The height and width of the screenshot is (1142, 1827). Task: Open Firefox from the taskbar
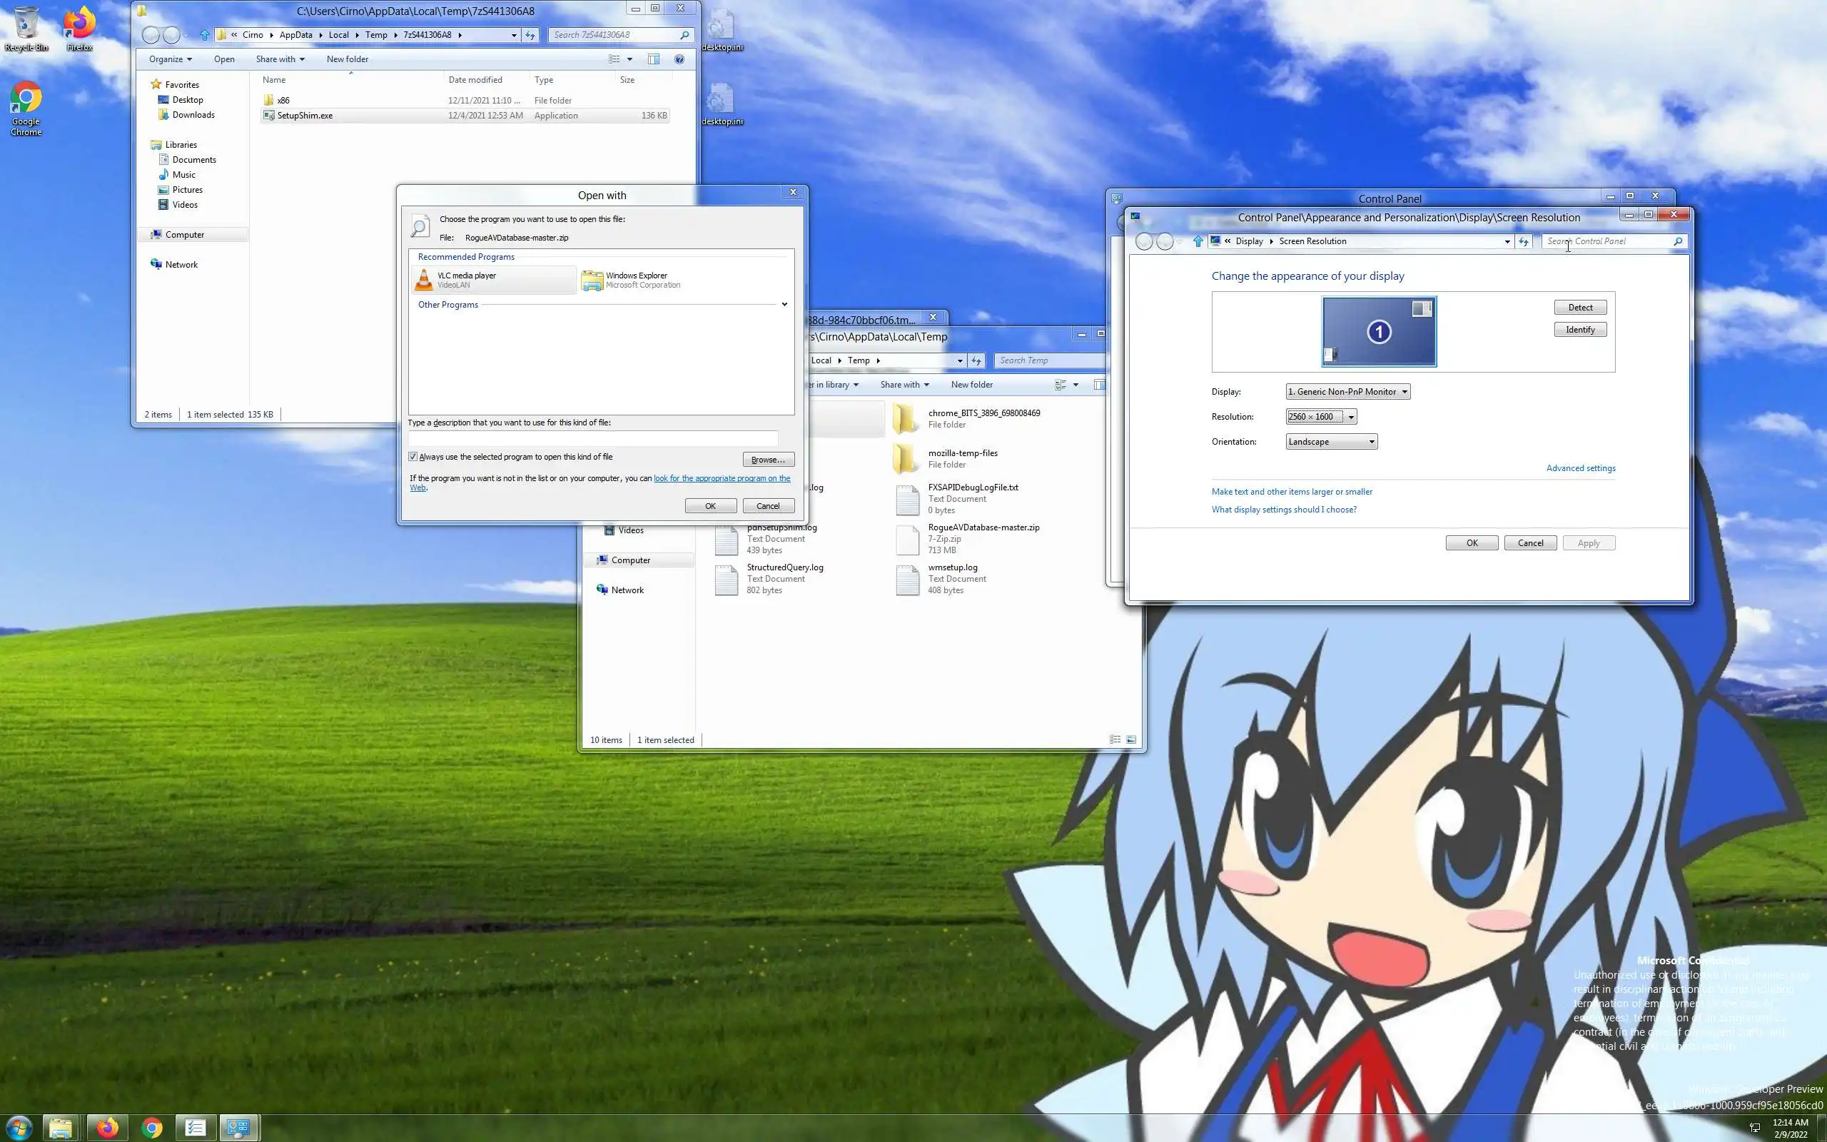point(107,1128)
